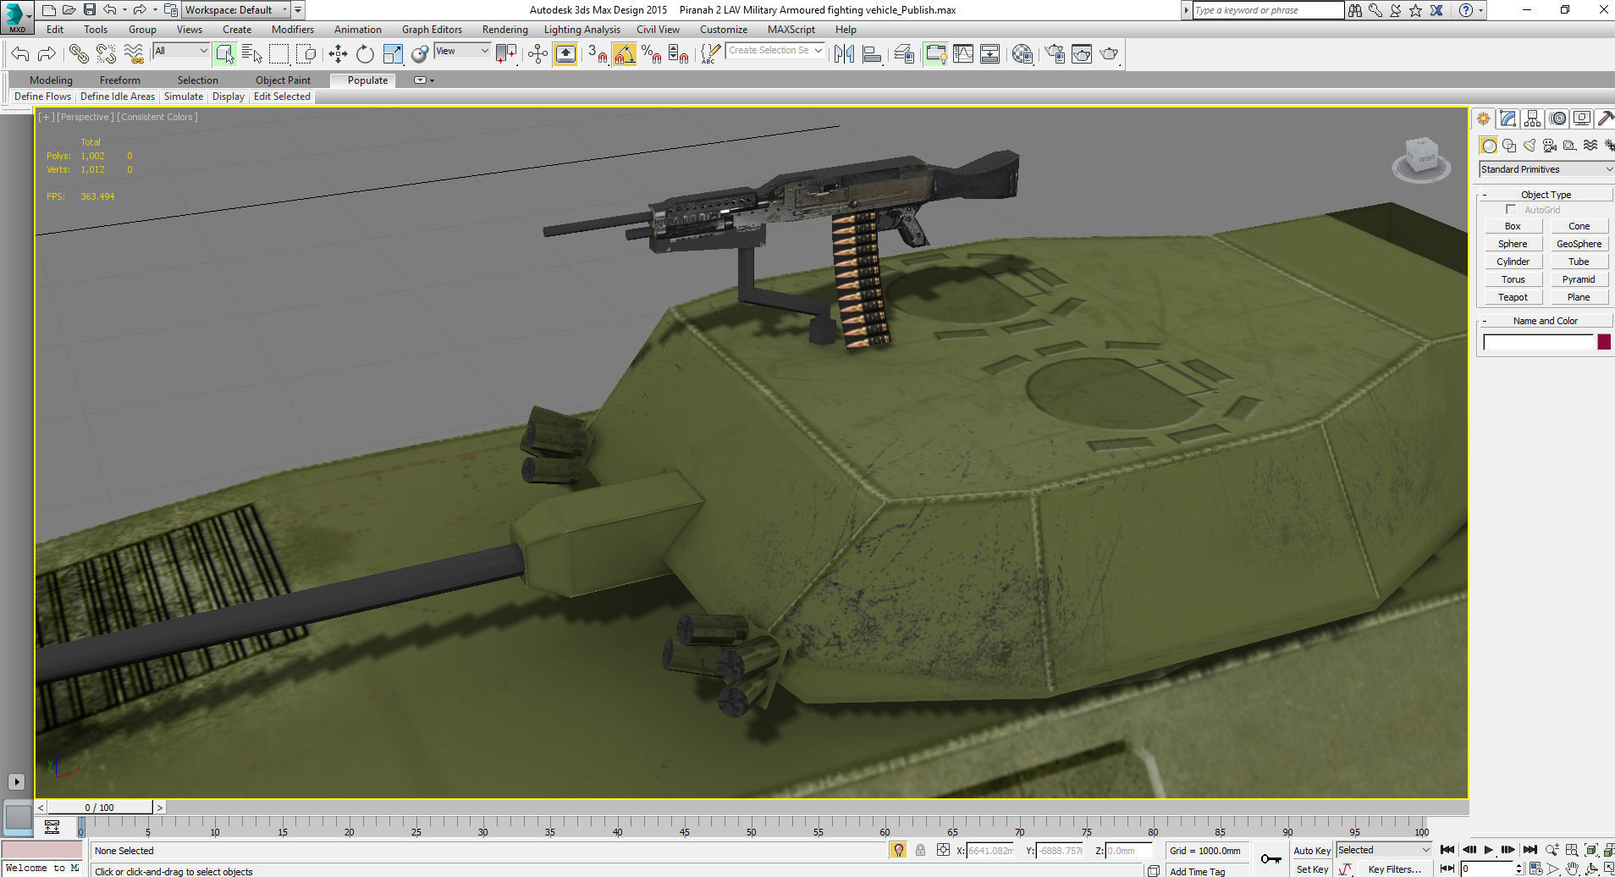Activate the Unlink Selection tool

click(106, 54)
